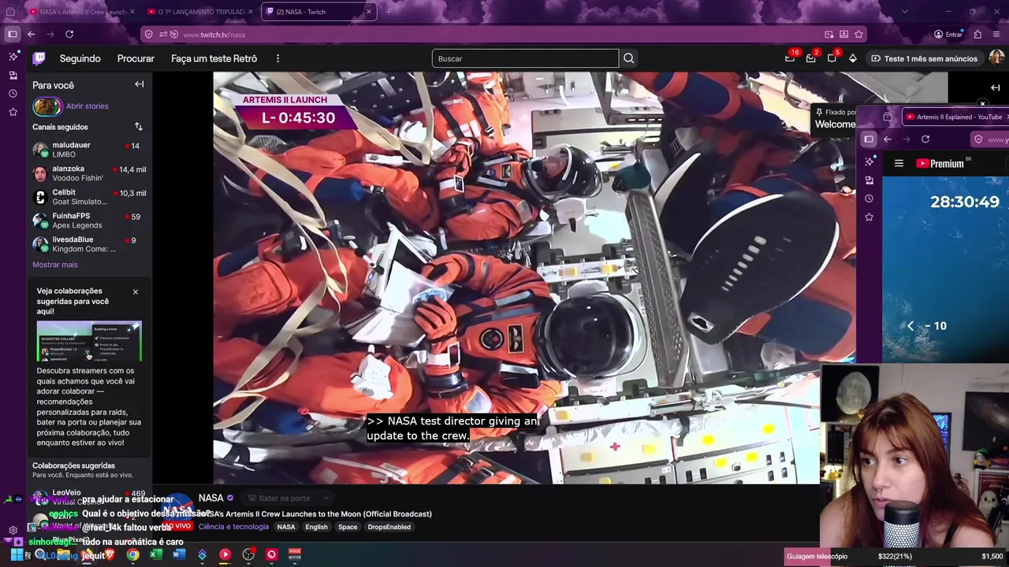This screenshot has height=567, width=1009.
Task: Open Windows Start menu
Action: tap(17, 554)
